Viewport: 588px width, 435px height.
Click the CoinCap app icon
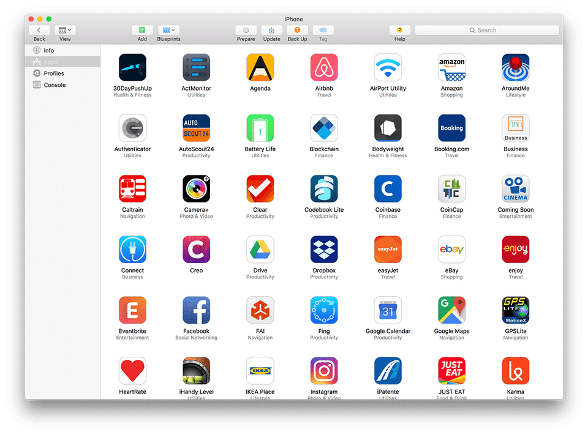tap(451, 189)
